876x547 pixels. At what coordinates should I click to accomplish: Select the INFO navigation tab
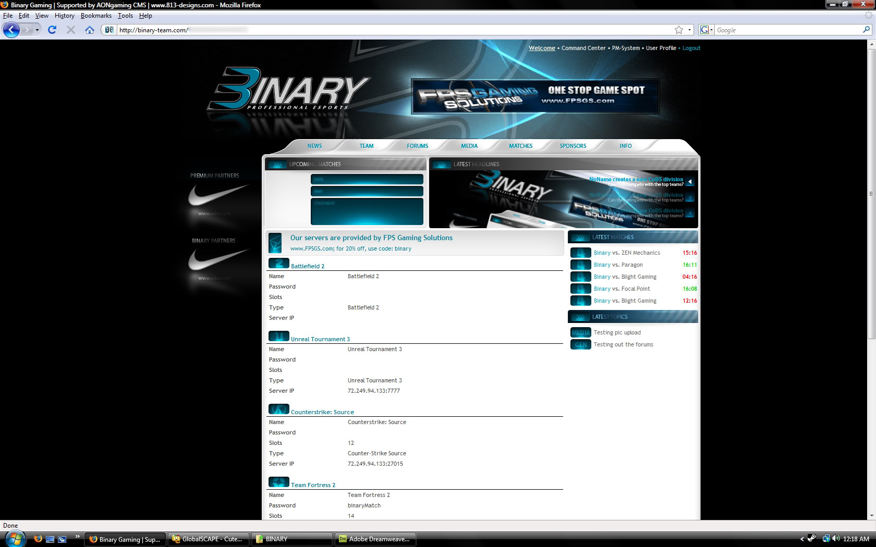pos(626,146)
